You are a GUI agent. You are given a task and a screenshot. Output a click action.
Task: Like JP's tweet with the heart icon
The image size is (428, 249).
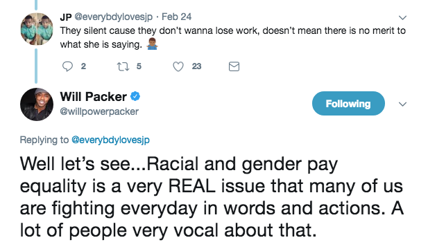click(x=178, y=66)
